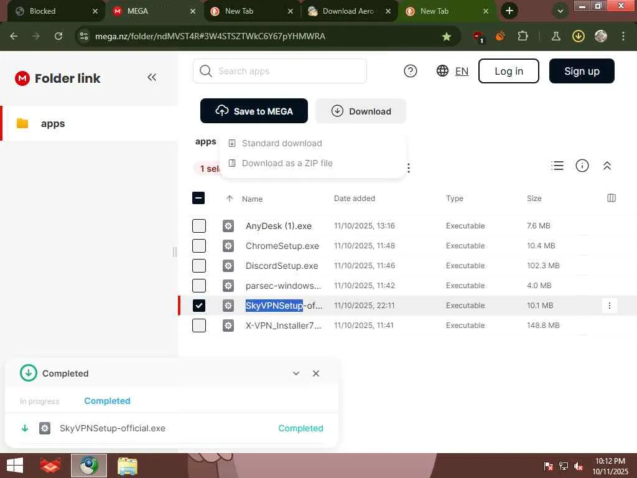This screenshot has width=637, height=478.
Task: Collapse the Completed transfers panel chevron
Action: pyautogui.click(x=296, y=373)
